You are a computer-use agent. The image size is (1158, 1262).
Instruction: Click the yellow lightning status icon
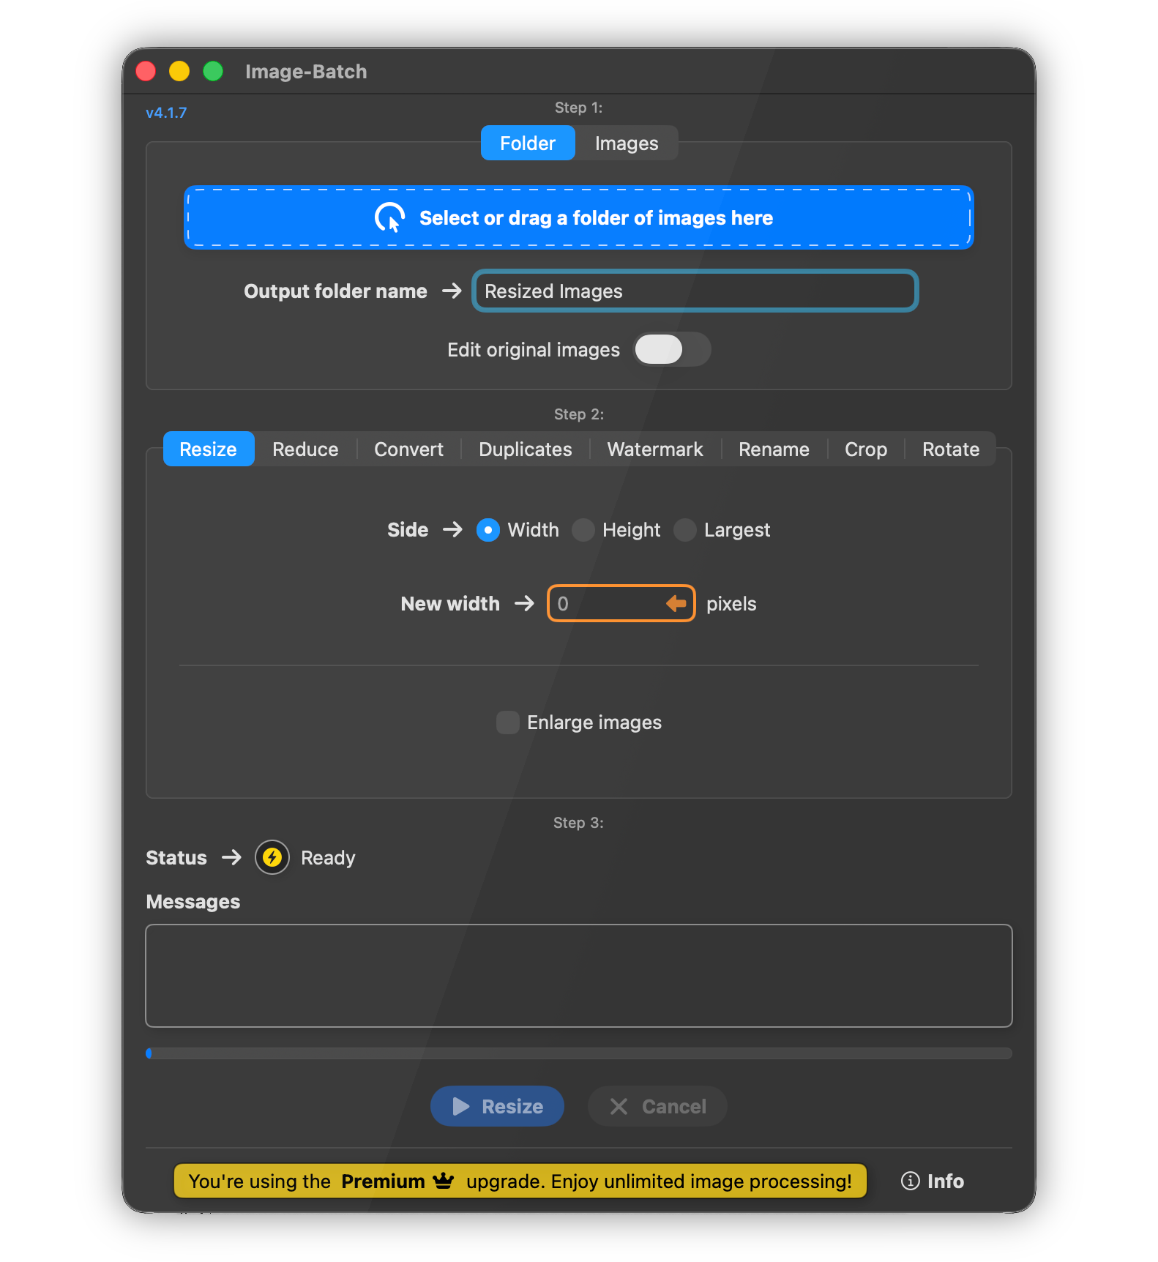pos(272,857)
